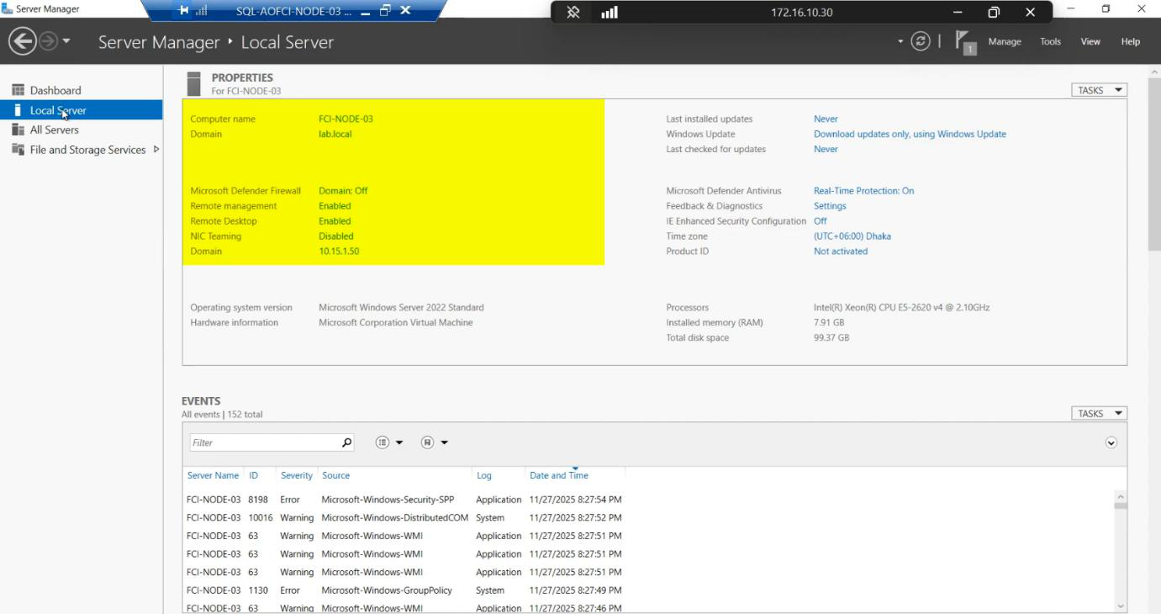
Task: Select File and Storage Services label
Action: pos(88,150)
